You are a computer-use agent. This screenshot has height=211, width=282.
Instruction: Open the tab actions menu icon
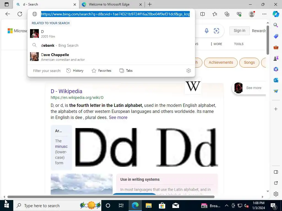click(x=7, y=4)
